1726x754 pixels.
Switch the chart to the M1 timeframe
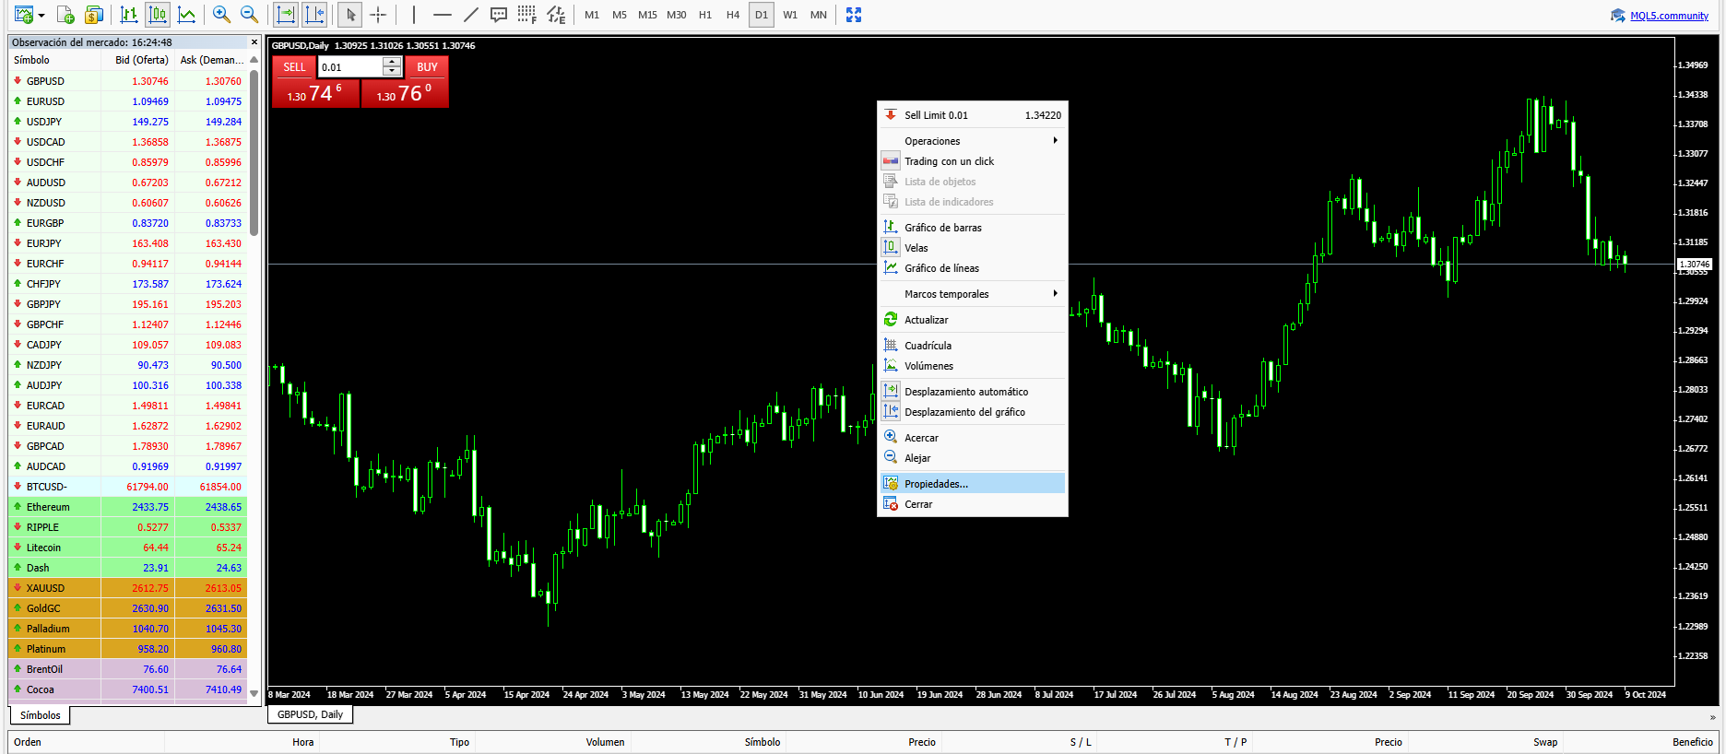(592, 15)
